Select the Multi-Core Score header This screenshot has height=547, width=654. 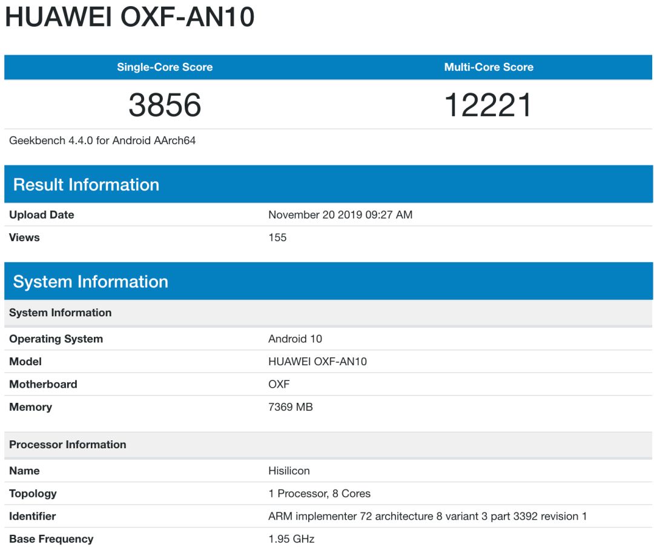489,67
